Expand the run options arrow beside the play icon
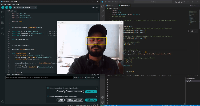200x106 pixels. [x=192, y=6]
